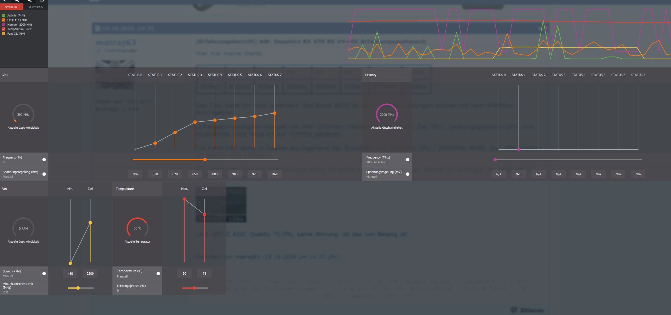Viewport: 671px width, 315px height.
Task: Click the Memory STATUS 1 voltage 920 field
Action: click(x=518, y=174)
